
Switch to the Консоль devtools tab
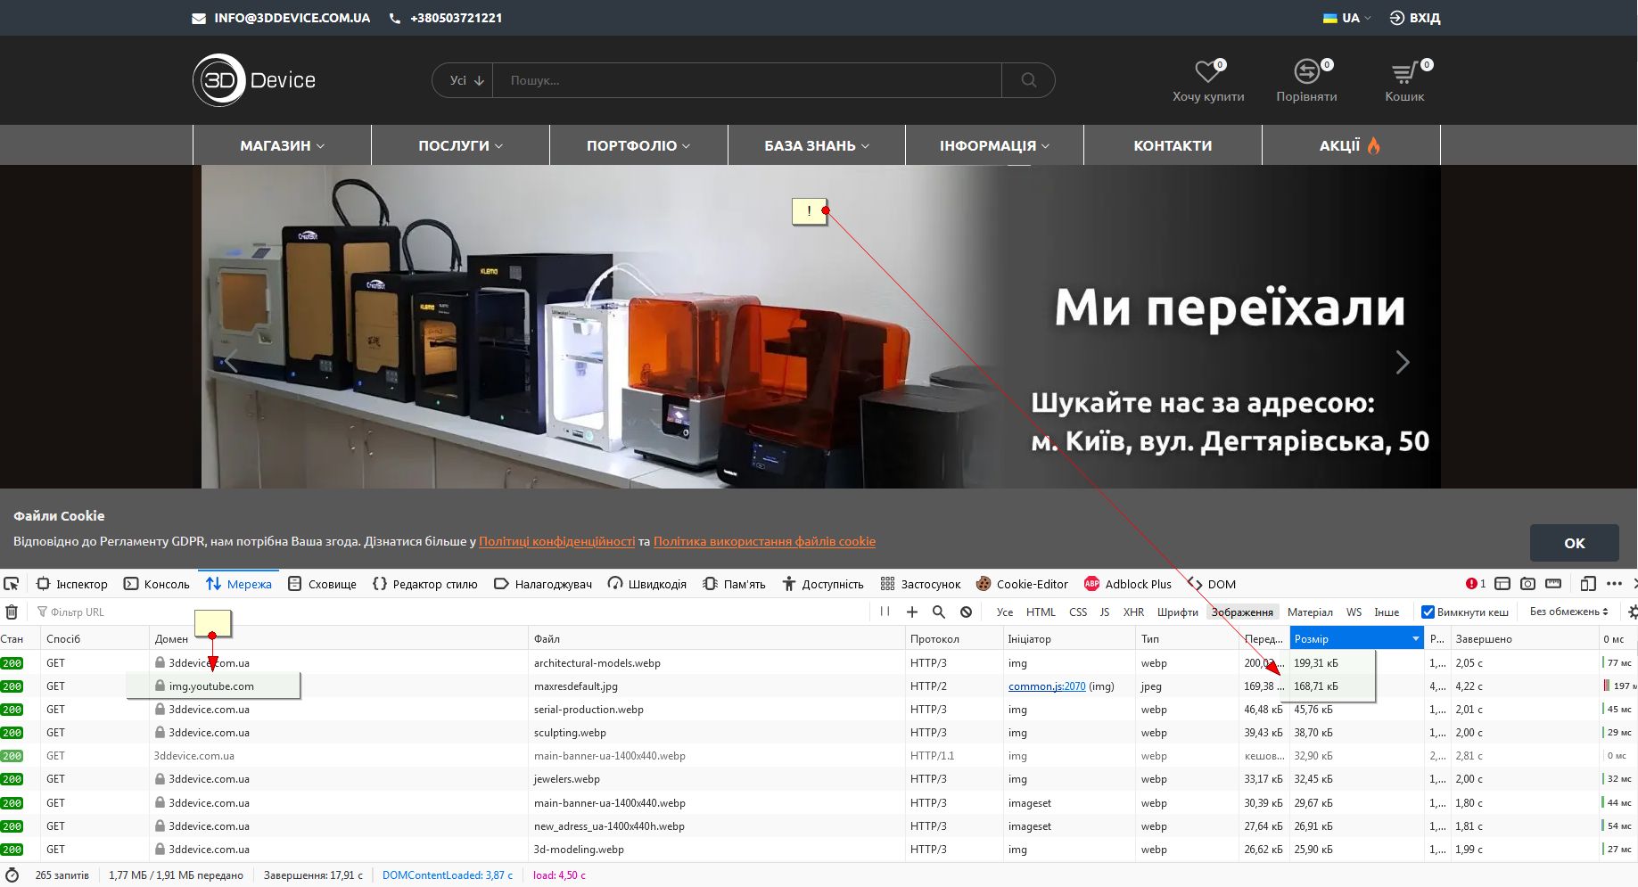click(x=157, y=584)
